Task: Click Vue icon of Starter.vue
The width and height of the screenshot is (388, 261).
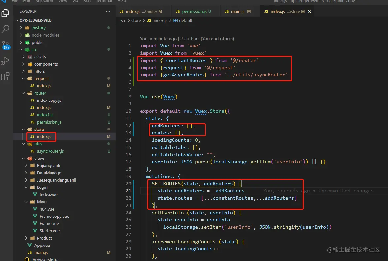Action: 35,231
